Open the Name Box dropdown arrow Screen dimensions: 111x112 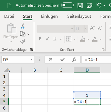coord(32,59)
